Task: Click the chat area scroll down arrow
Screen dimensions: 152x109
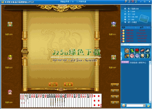Action: tap(150, 102)
